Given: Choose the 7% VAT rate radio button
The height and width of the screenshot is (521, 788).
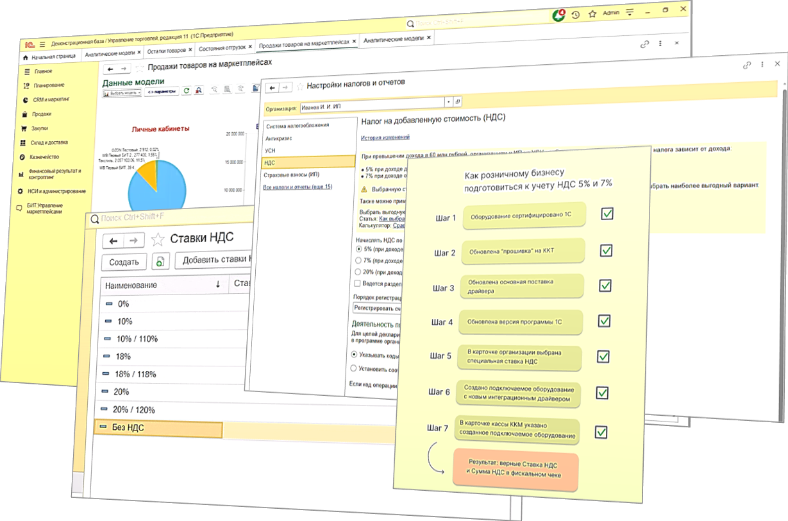Looking at the screenshot, I should click(x=358, y=260).
